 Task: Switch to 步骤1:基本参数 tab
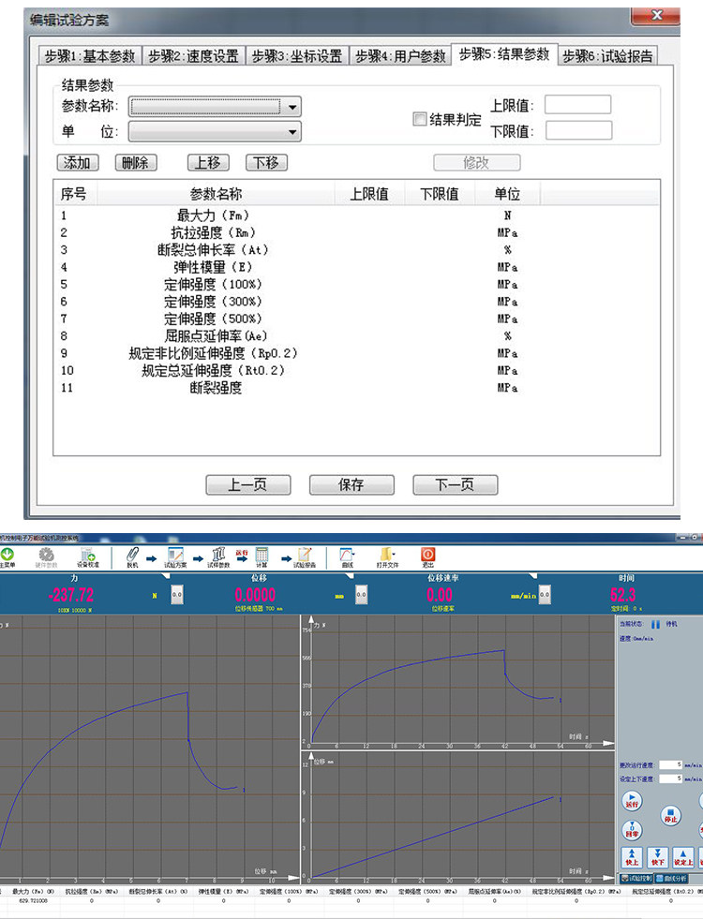click(90, 55)
